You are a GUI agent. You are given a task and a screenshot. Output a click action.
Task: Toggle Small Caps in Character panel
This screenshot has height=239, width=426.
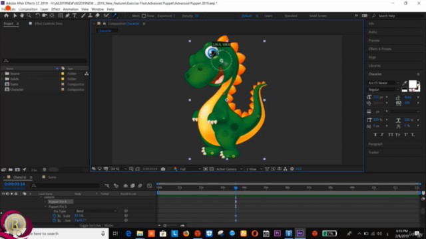pyautogui.click(x=397, y=135)
